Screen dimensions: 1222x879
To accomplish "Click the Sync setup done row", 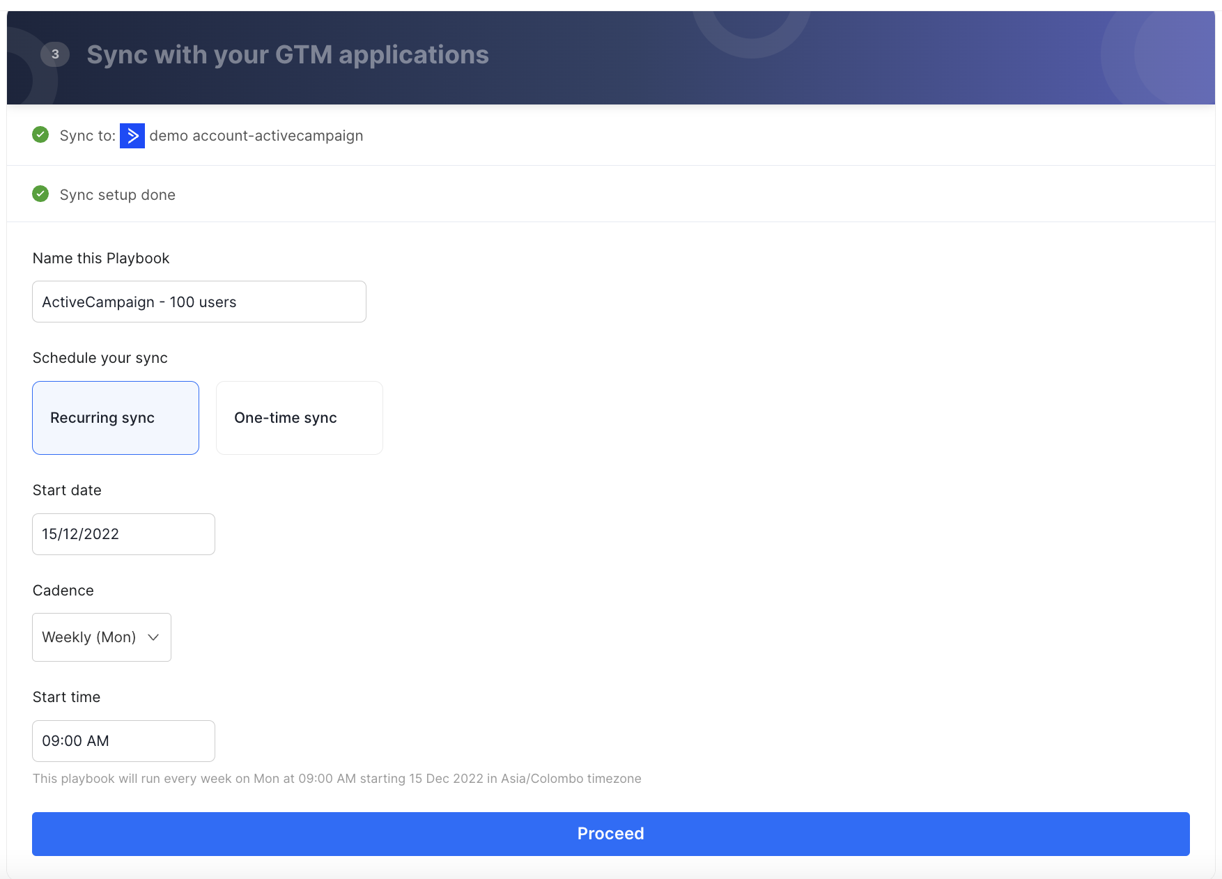I will click(x=611, y=194).
